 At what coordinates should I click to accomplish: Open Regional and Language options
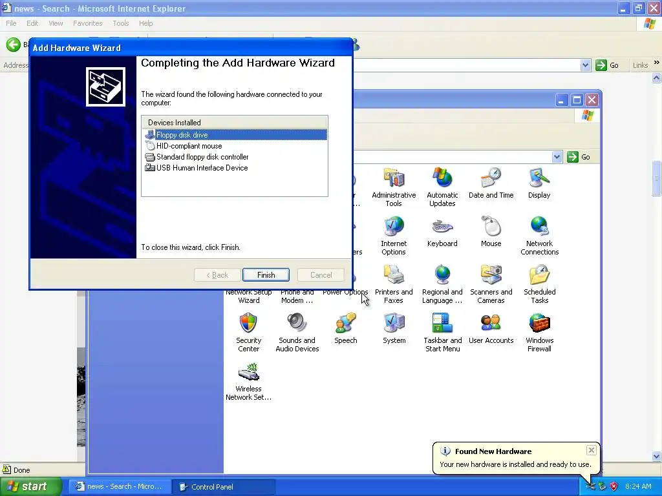coord(442,284)
